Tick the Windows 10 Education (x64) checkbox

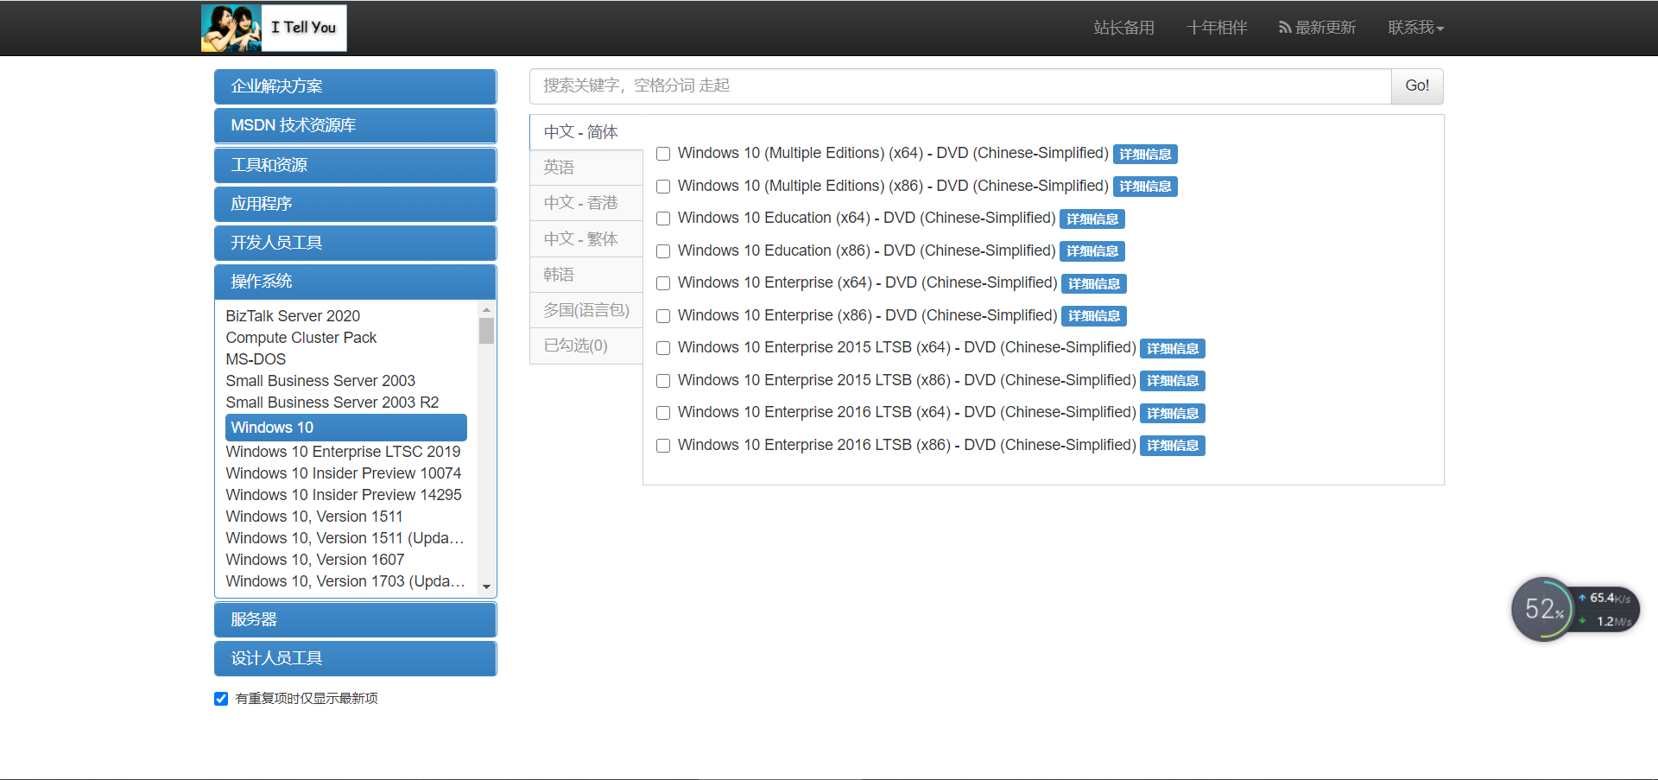click(663, 219)
